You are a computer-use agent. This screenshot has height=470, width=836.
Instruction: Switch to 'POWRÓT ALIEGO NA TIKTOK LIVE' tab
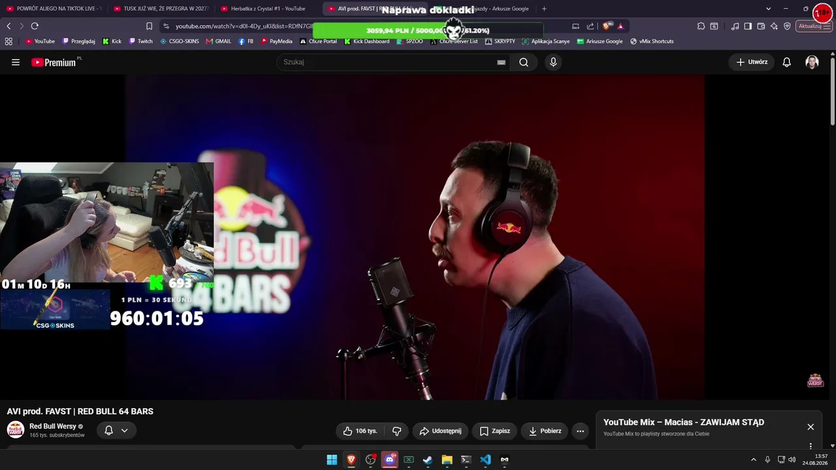pos(54,8)
